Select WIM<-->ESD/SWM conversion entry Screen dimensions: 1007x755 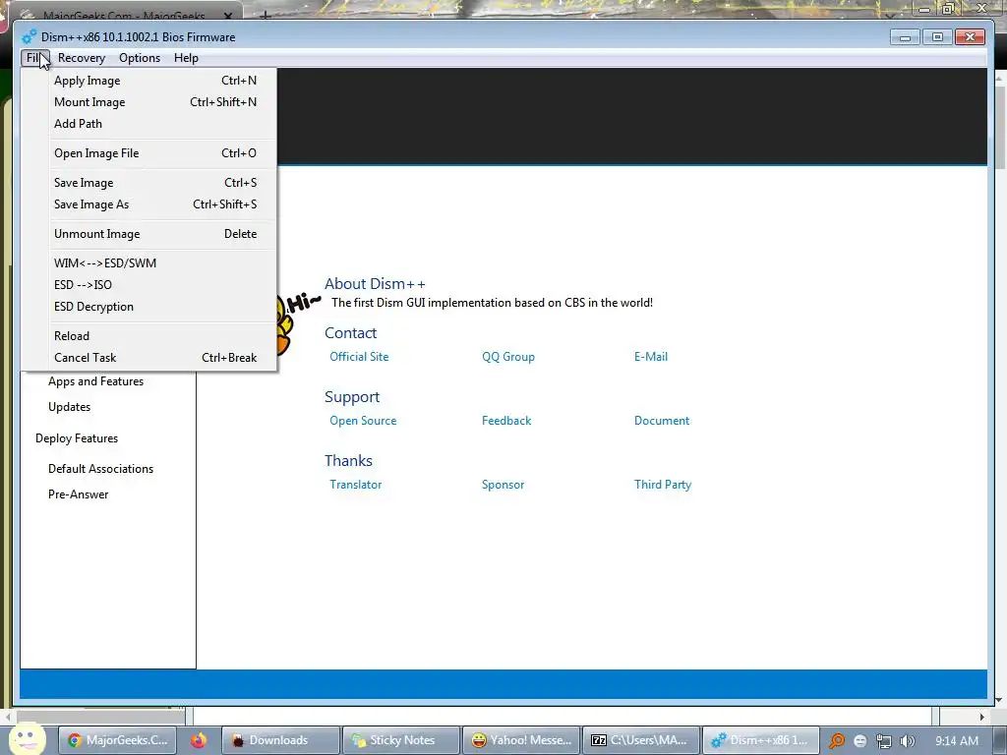[149, 262]
